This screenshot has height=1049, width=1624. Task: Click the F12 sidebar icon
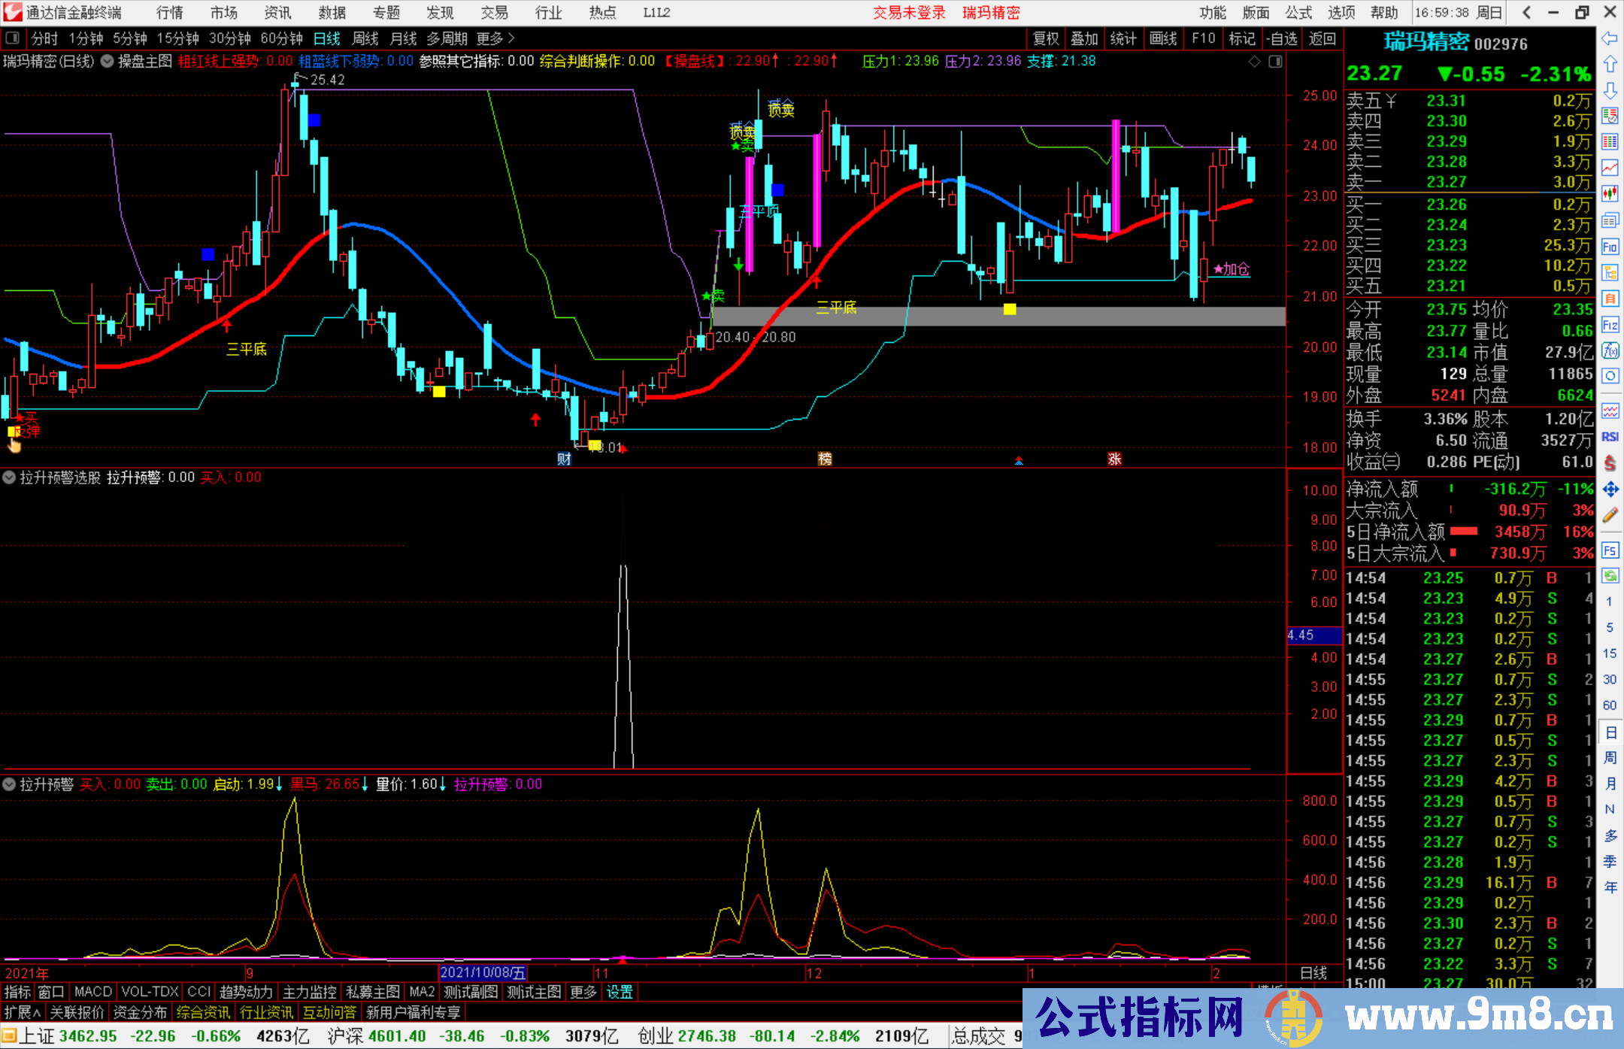1610,325
